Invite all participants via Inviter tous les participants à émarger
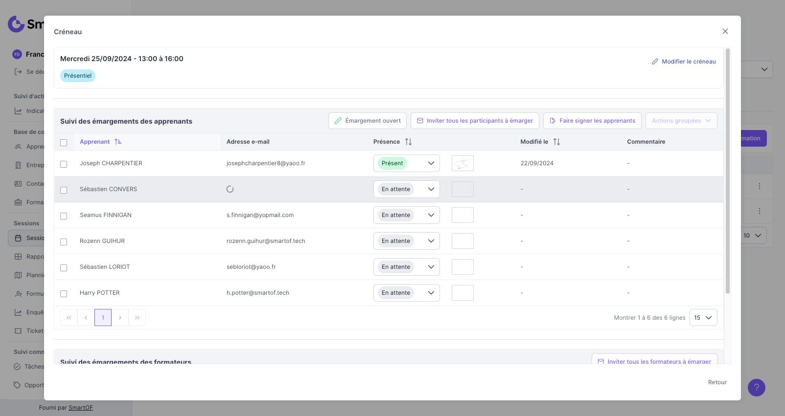The width and height of the screenshot is (785, 416). (x=475, y=121)
